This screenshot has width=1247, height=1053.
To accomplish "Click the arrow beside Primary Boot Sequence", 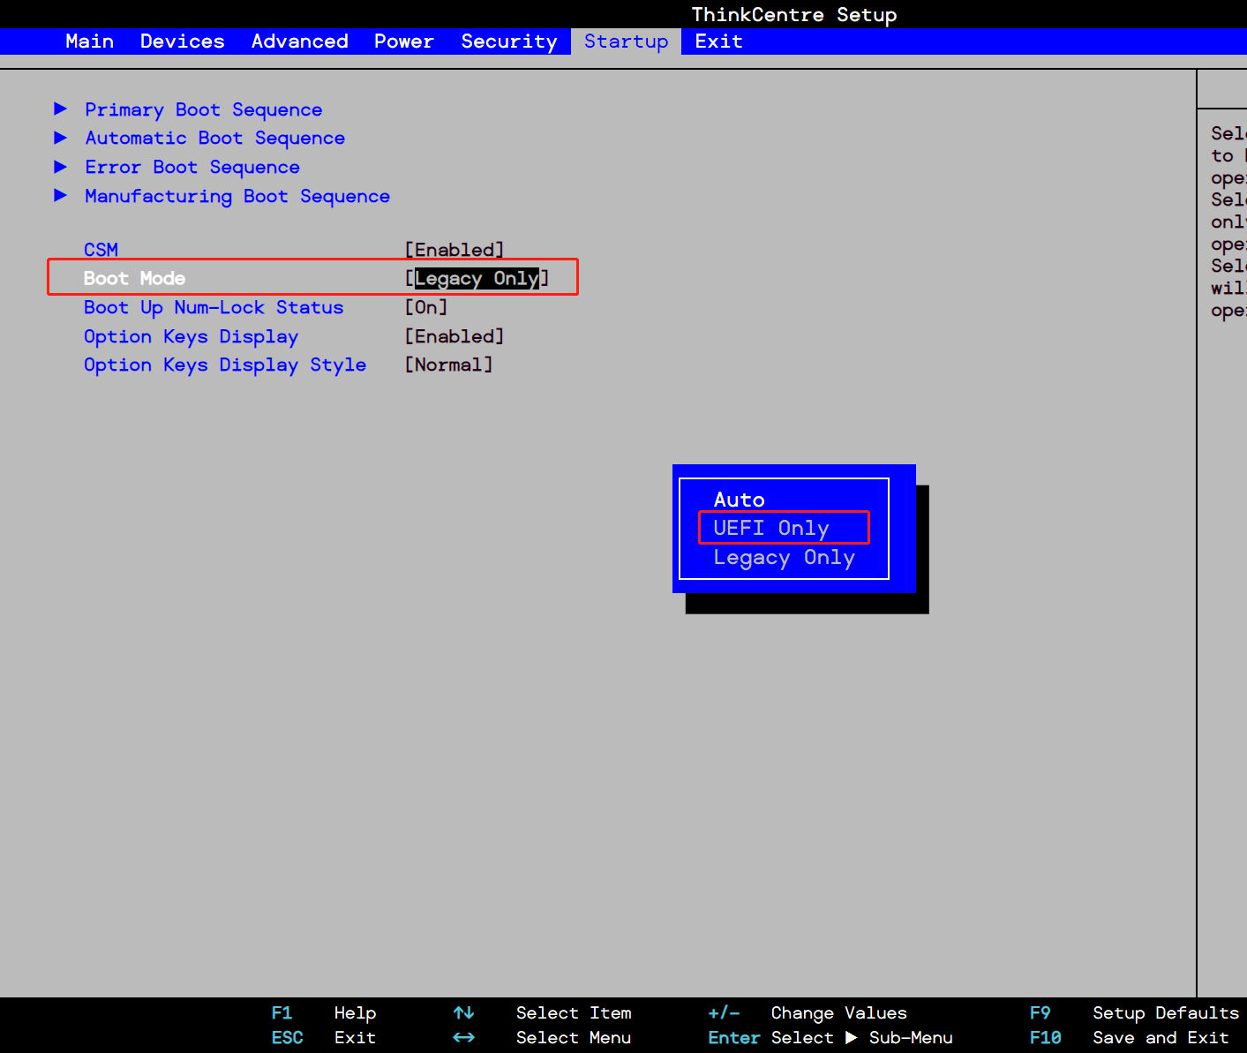I will tap(60, 109).
